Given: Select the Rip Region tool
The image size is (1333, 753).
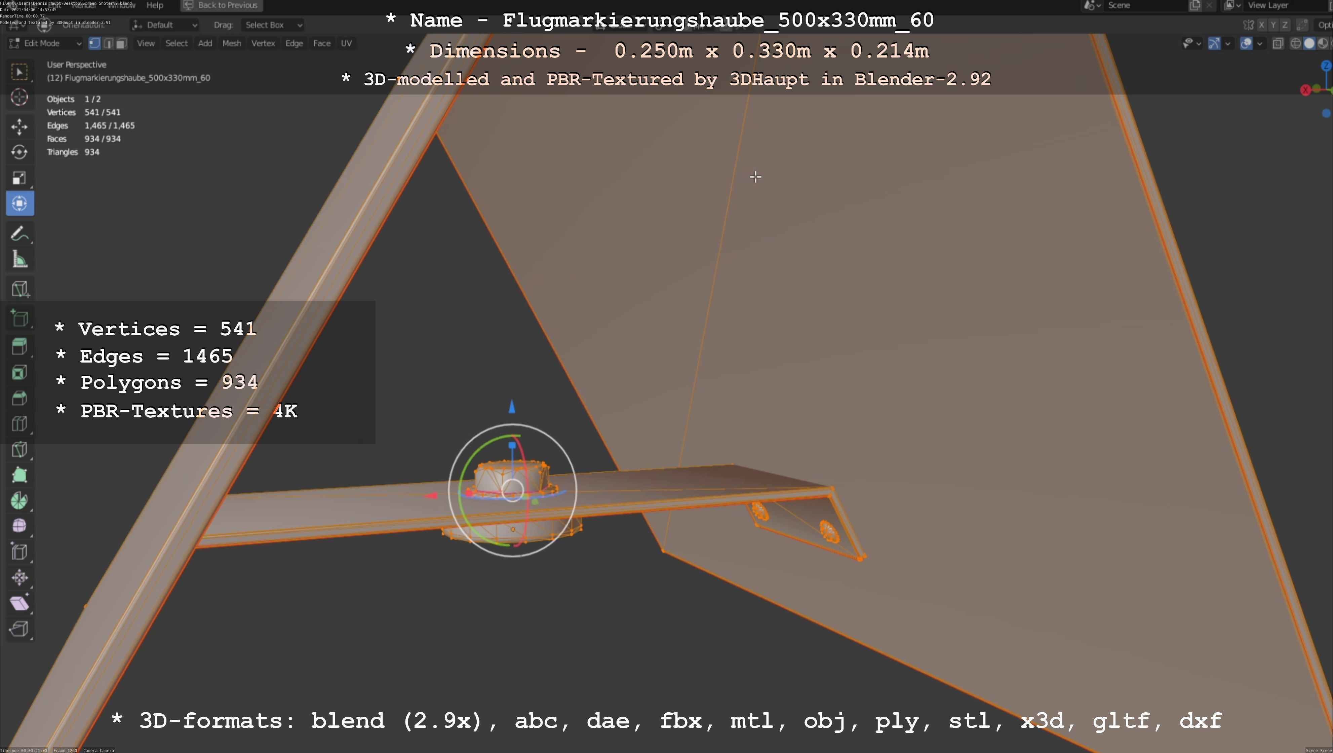Looking at the screenshot, I should (19, 629).
